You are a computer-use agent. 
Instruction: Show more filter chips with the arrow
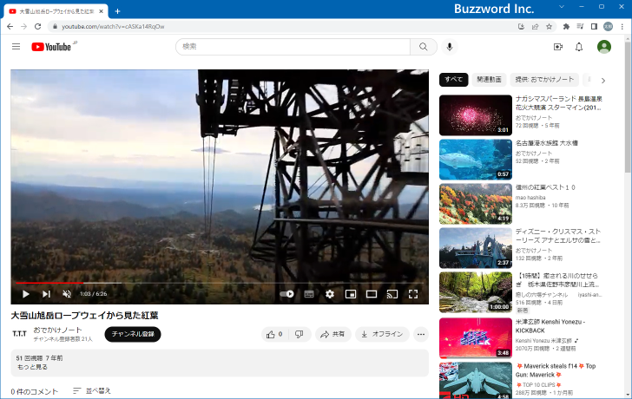[x=603, y=81]
